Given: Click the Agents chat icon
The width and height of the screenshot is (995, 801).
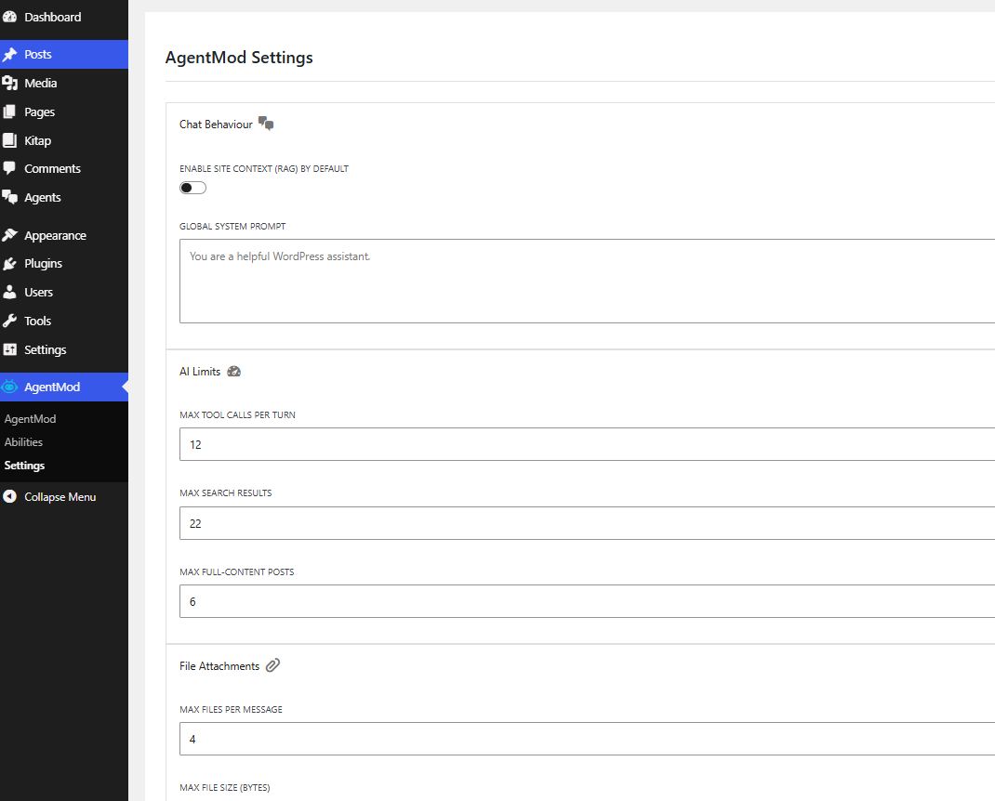Looking at the screenshot, I should coord(9,197).
